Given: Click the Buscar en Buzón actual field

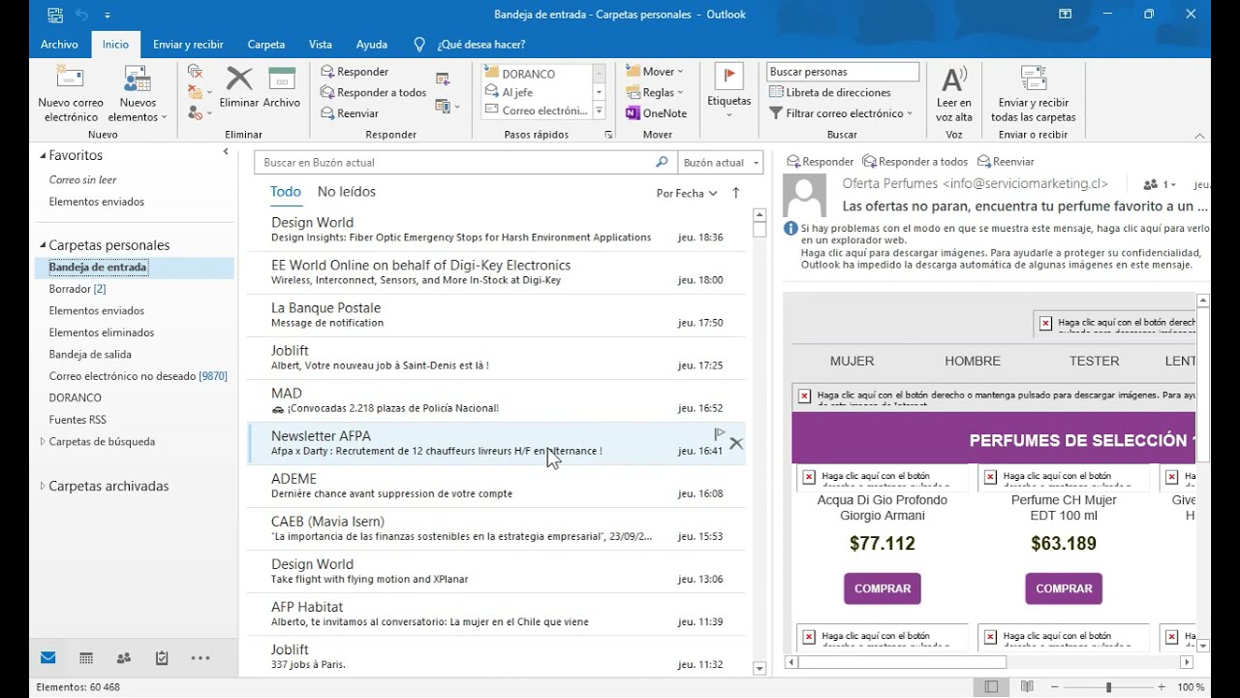Looking at the screenshot, I should [455, 163].
